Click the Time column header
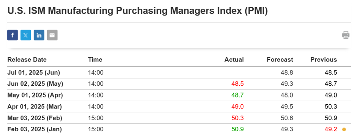The width and height of the screenshot is (357, 140). (x=95, y=60)
